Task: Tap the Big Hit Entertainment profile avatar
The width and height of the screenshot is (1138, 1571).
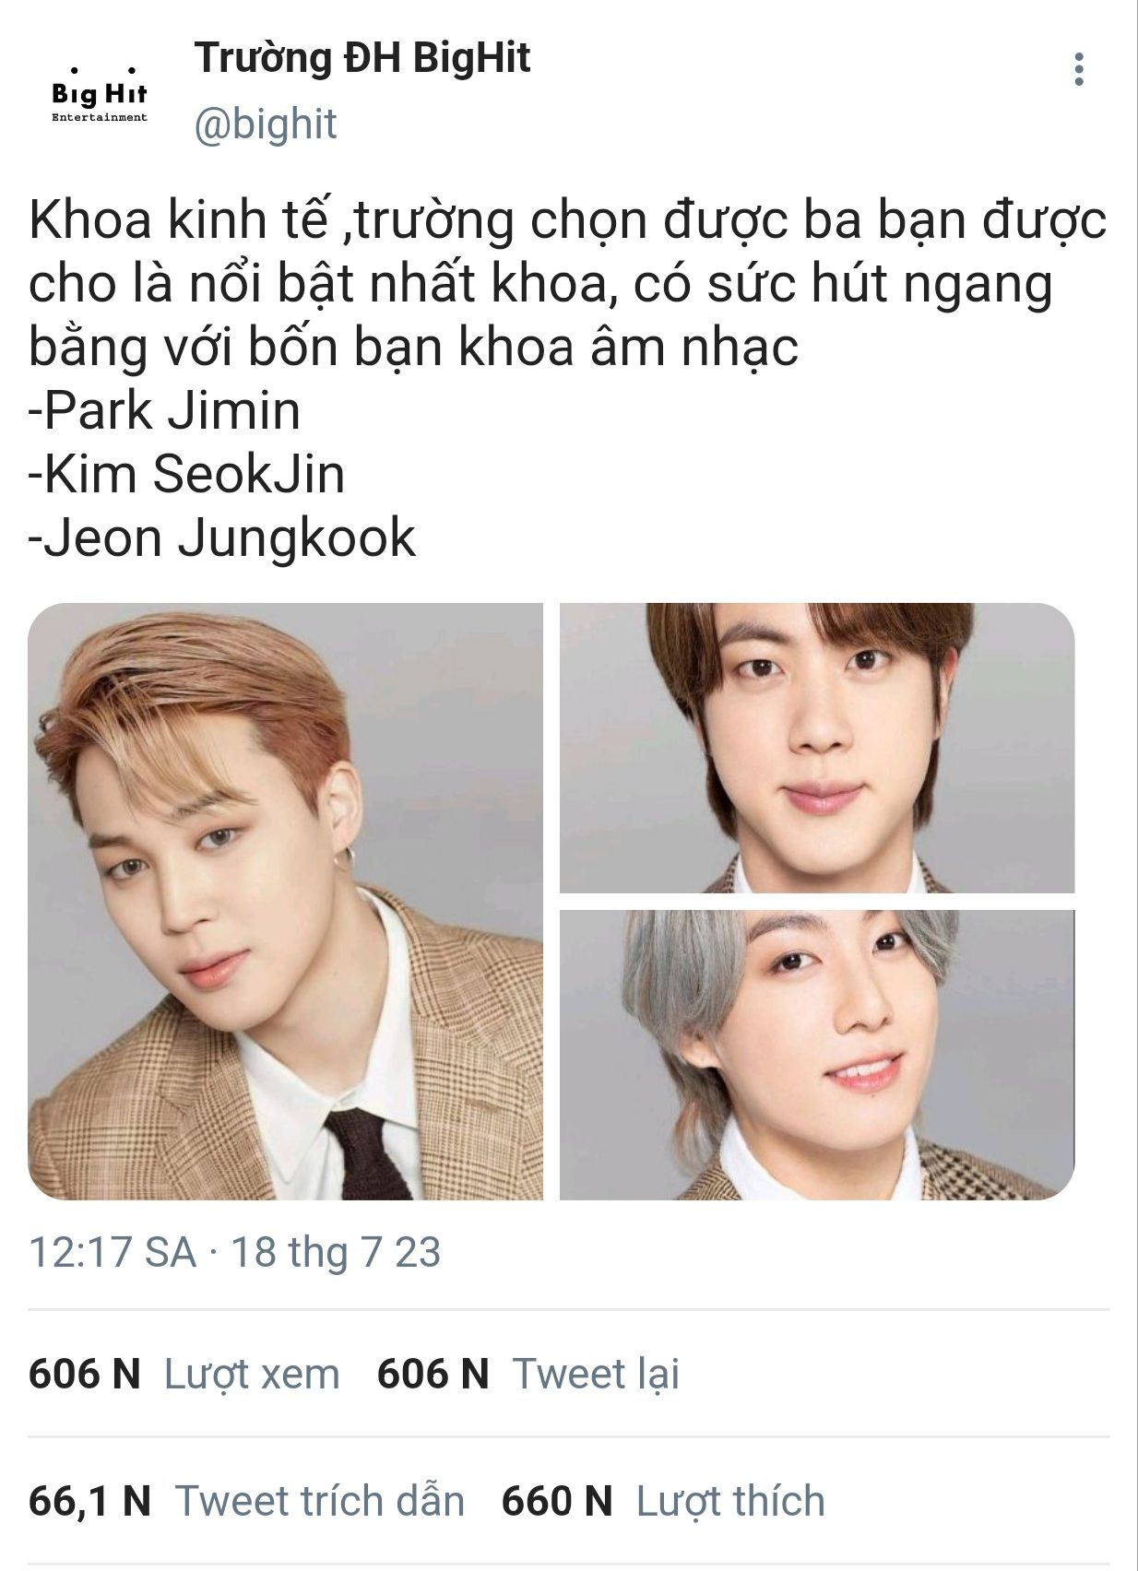Action: click(100, 92)
